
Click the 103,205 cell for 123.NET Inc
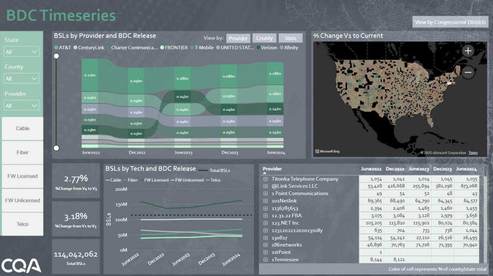pyautogui.click(x=371, y=223)
